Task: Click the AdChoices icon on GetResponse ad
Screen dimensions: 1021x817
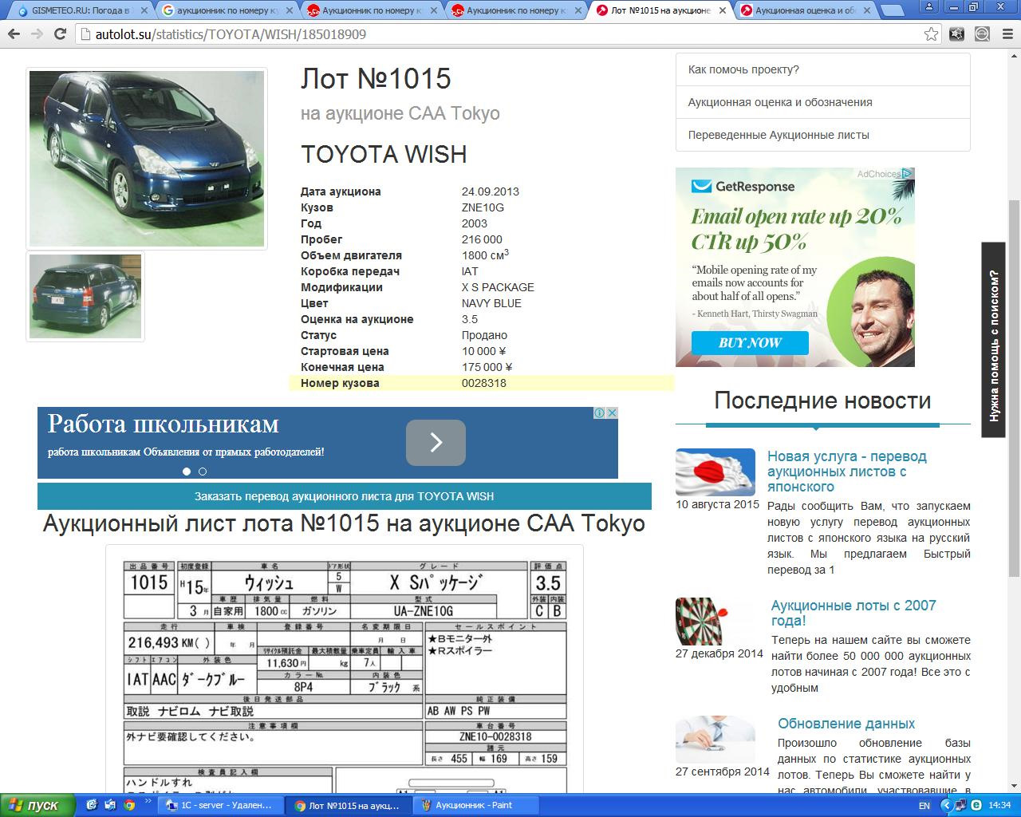Action: point(908,173)
